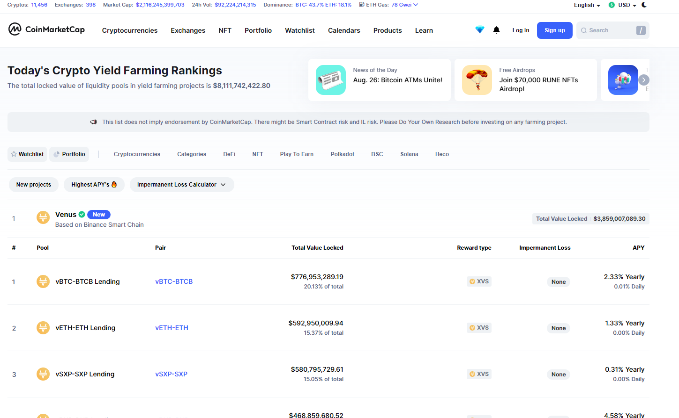This screenshot has width=679, height=418.
Task: Select the DeFi tab
Action: (x=229, y=154)
